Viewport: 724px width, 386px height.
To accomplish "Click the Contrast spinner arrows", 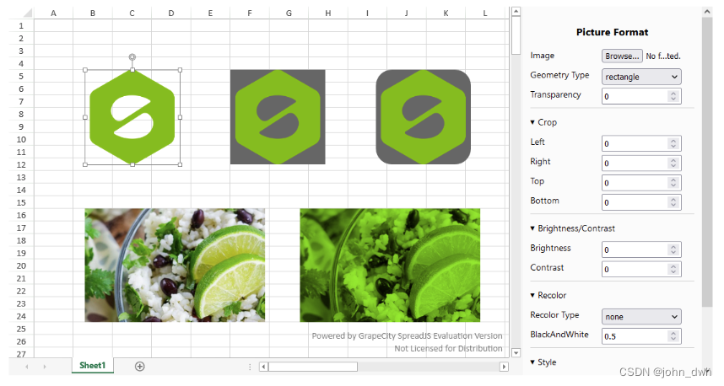I will pyautogui.click(x=673, y=269).
